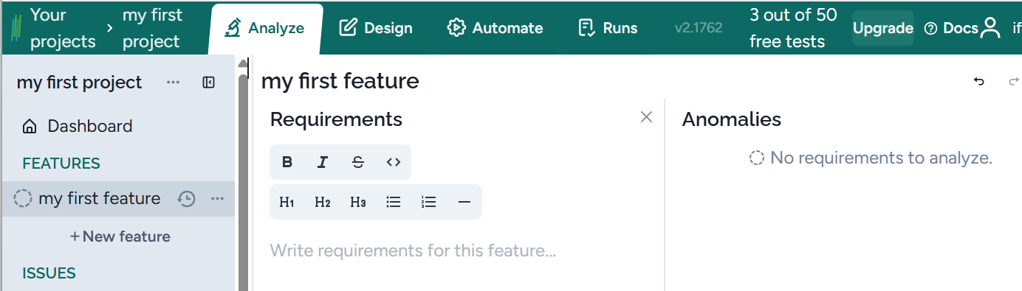The height and width of the screenshot is (291, 1022).
Task: Click the FEATURES section heading
Action: pos(61,164)
